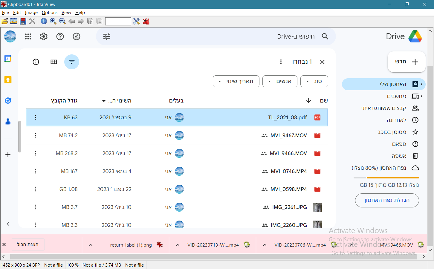Click the storage usage progress bar
Viewport: 434px width, 269px height.
386,178
